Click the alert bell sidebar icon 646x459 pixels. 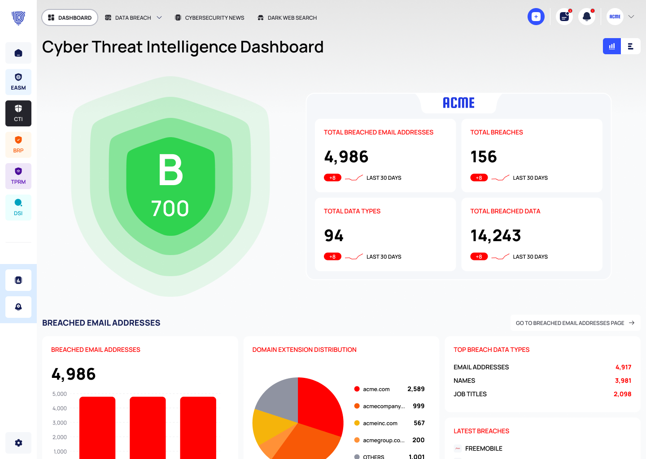[x=18, y=307]
